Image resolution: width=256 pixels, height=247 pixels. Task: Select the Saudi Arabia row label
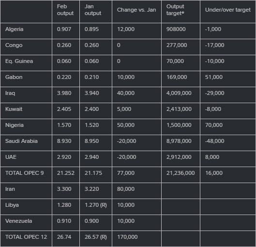click(x=21, y=141)
